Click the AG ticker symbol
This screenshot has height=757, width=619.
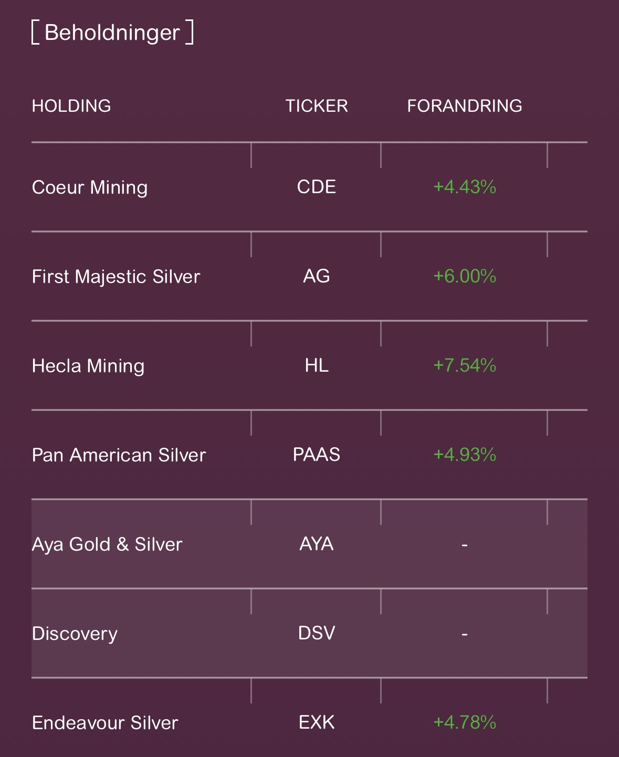(317, 276)
